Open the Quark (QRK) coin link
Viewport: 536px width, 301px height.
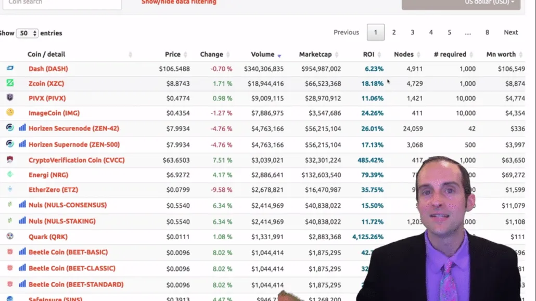pos(48,237)
